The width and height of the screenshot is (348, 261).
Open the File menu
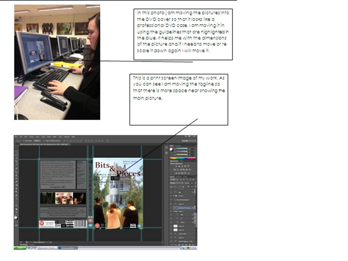pyautogui.click(x=21, y=137)
